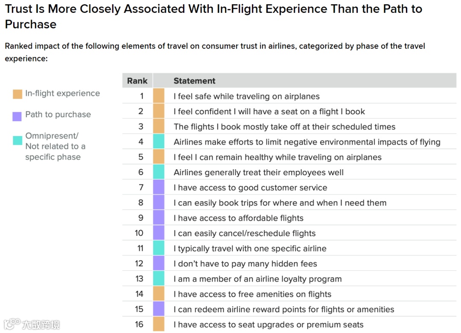
Task: Select the teal swatch in rank 4 row
Action: click(159, 142)
